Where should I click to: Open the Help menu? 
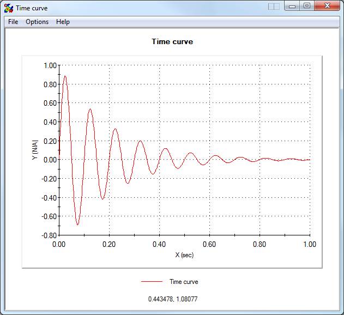pos(63,22)
